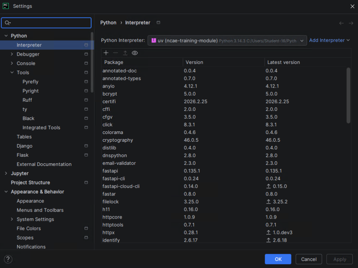Image resolution: width=358 pixels, height=268 pixels.
Task: Click the settings tree vertical scrollbar
Action: click(x=92, y=62)
